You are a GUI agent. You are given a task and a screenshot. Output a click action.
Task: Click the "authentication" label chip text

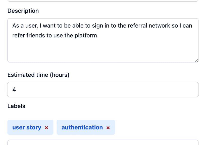point(82,127)
